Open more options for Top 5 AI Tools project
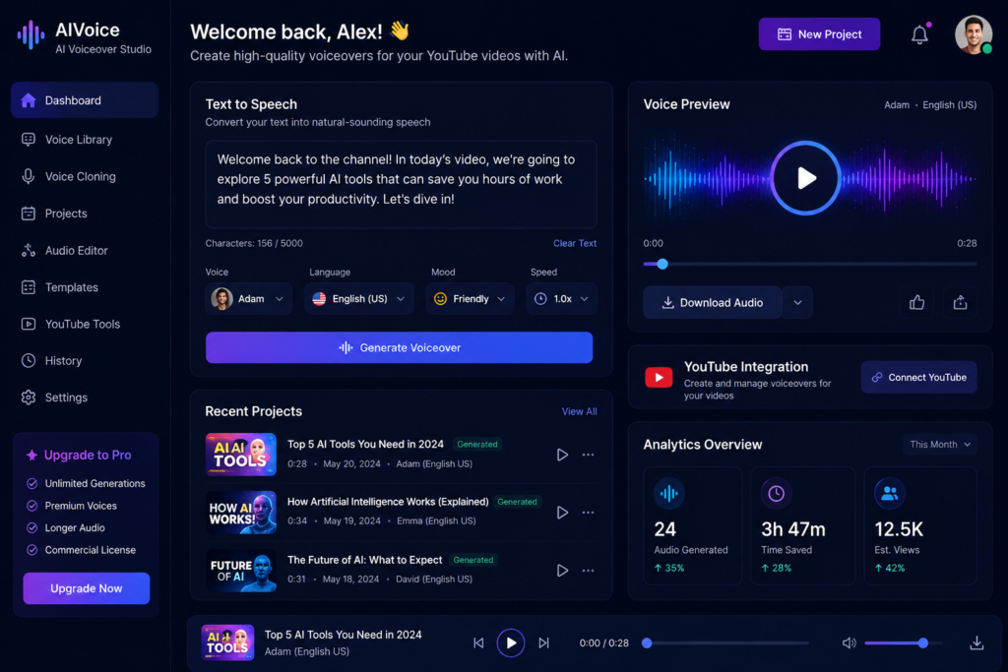1008x672 pixels. click(588, 455)
